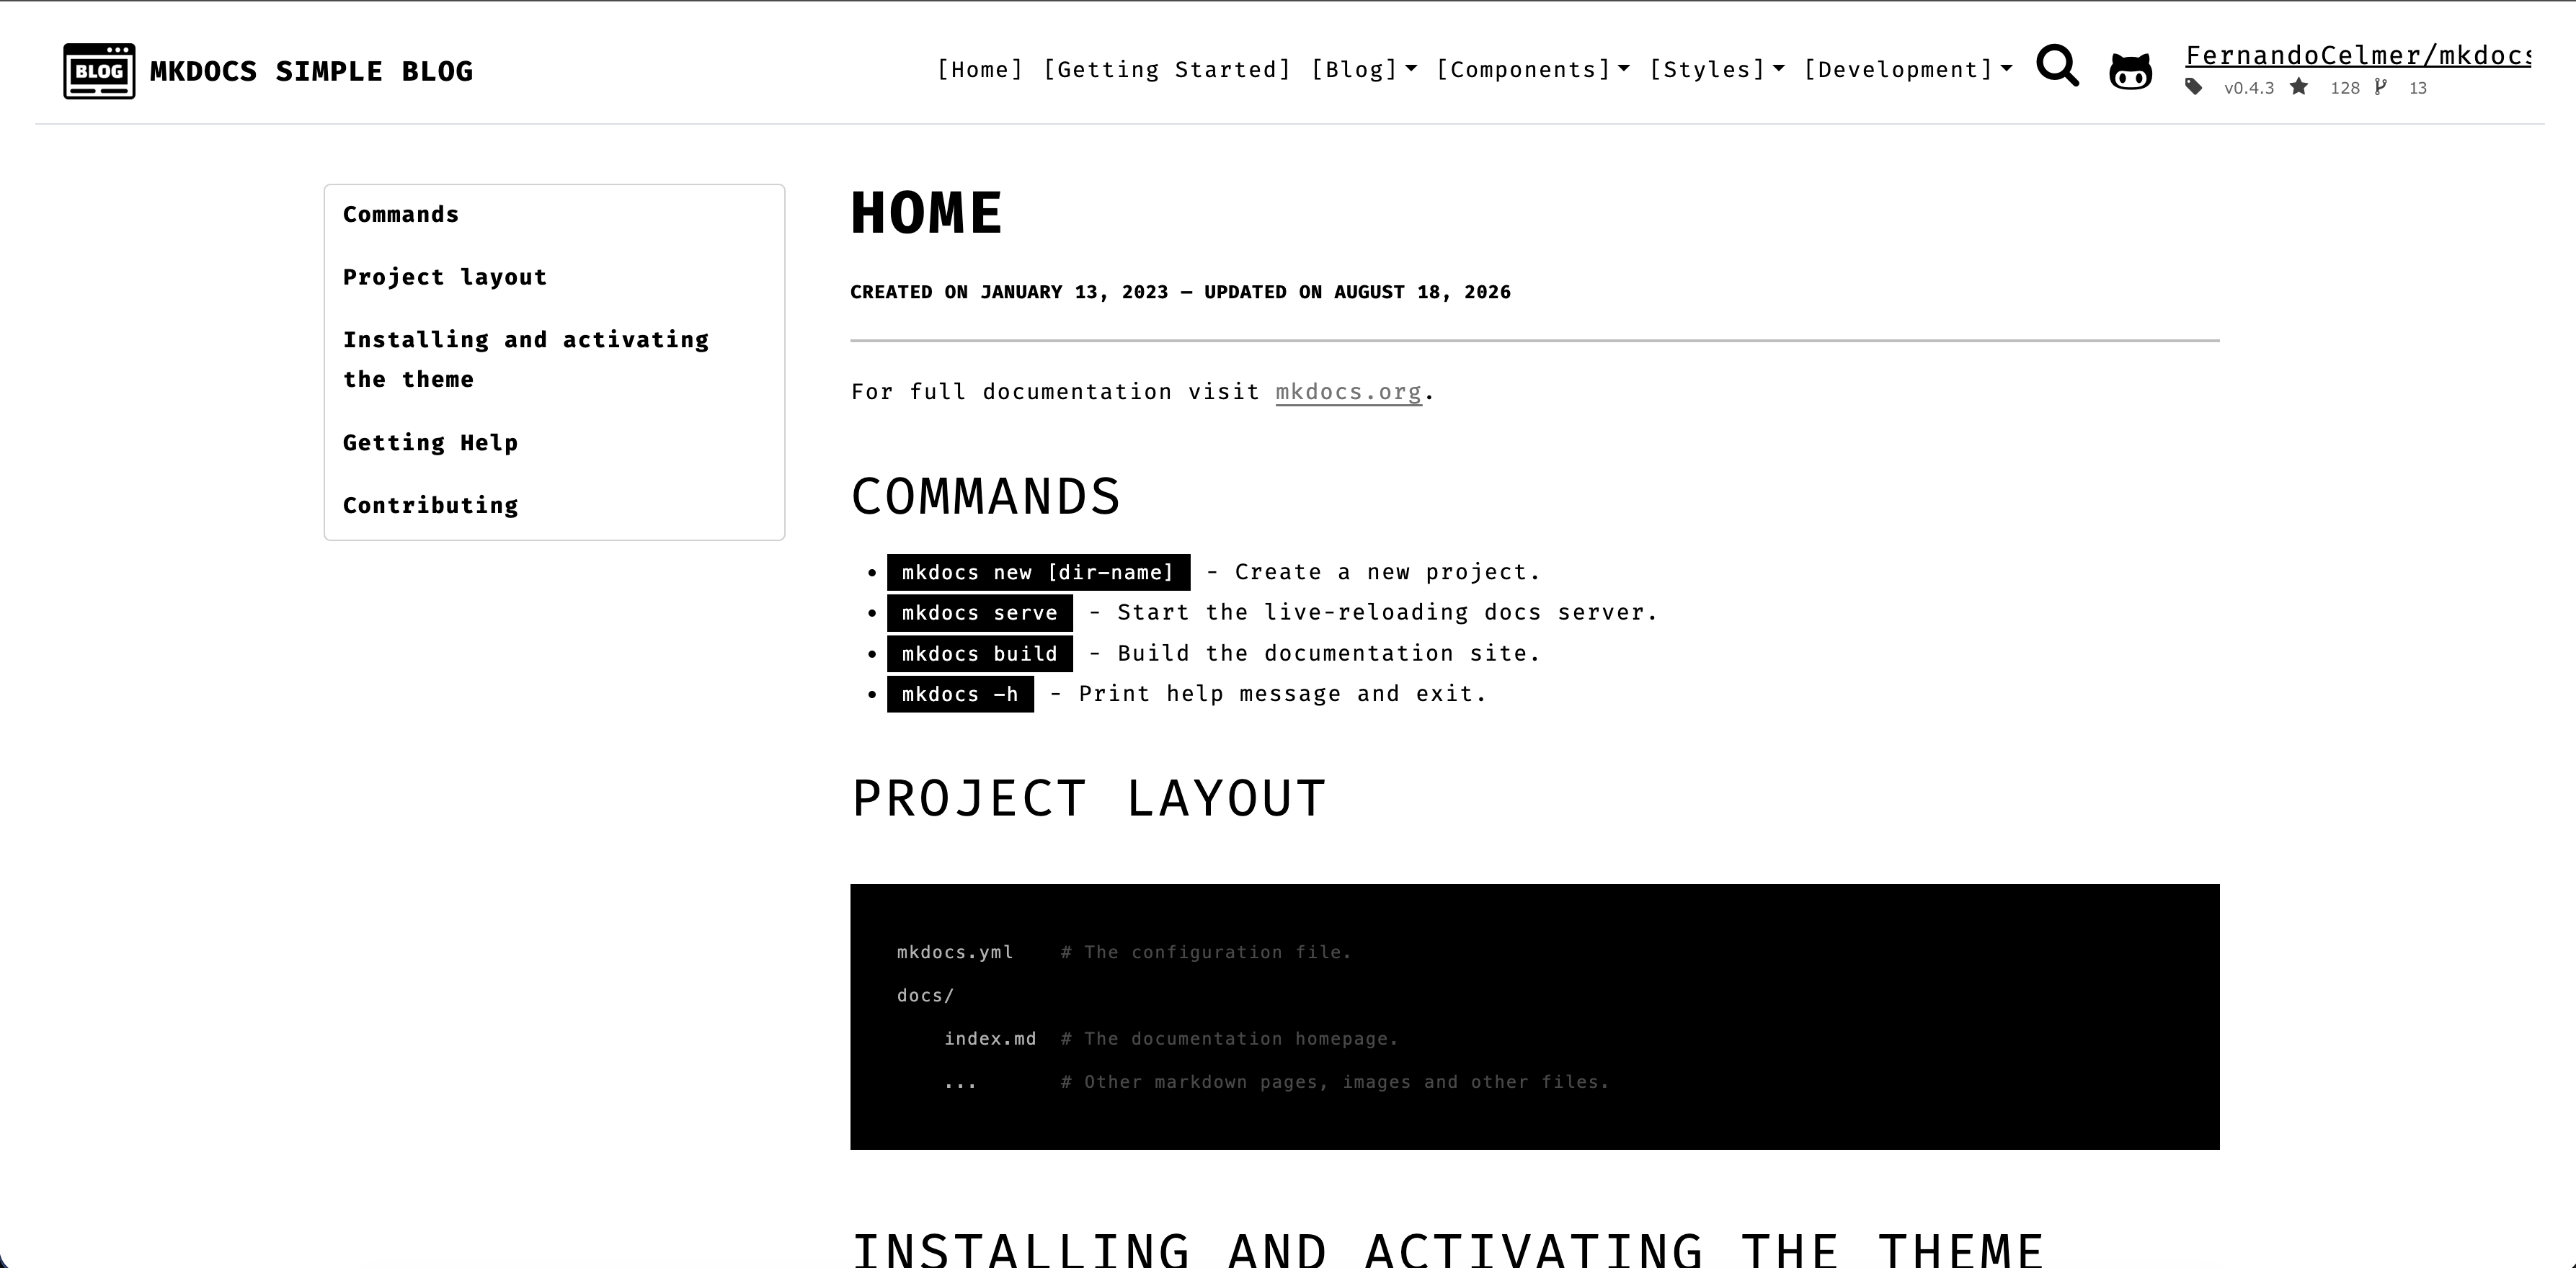The image size is (2576, 1268).
Task: Click the stars icon showing 128
Action: click(x=2299, y=87)
